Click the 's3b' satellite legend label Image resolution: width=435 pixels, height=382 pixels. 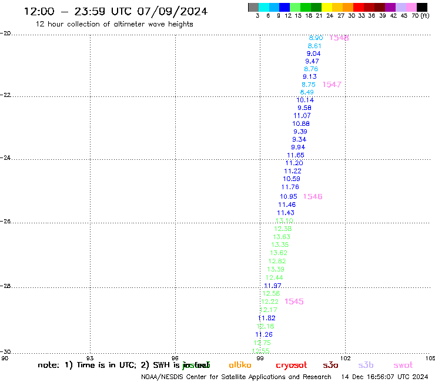coord(366,365)
